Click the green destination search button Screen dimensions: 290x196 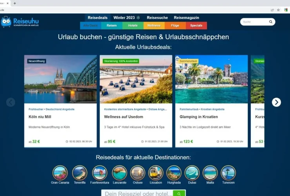[x=179, y=194]
